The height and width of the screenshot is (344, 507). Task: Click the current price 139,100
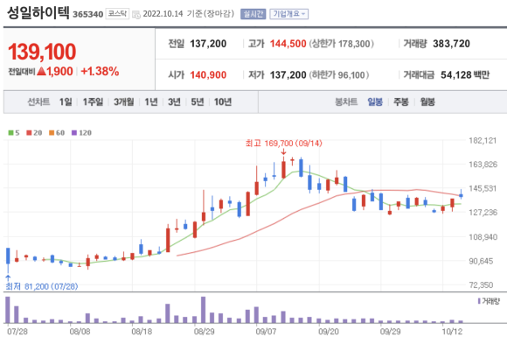pos(42,52)
